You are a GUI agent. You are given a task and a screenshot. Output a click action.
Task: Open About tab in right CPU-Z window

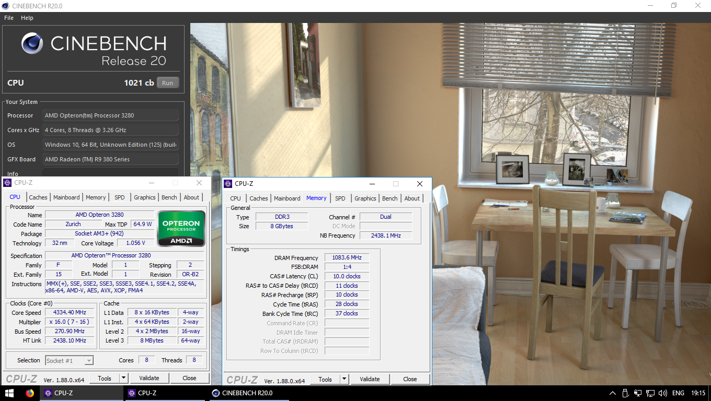(412, 198)
